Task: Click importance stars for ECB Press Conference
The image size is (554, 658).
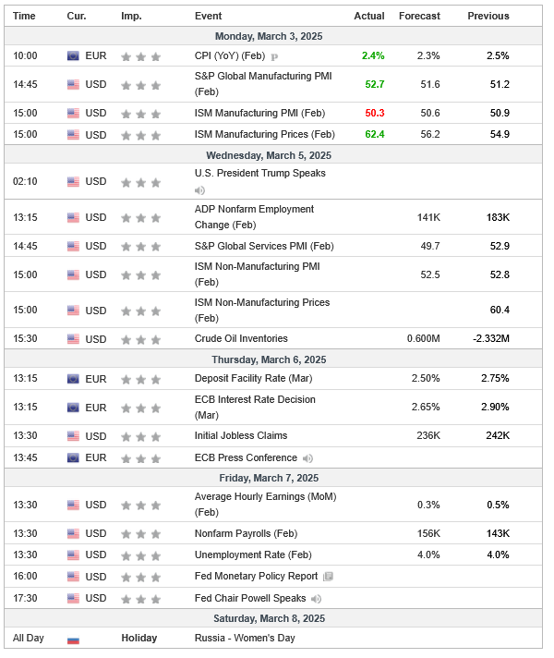Action: click(141, 458)
